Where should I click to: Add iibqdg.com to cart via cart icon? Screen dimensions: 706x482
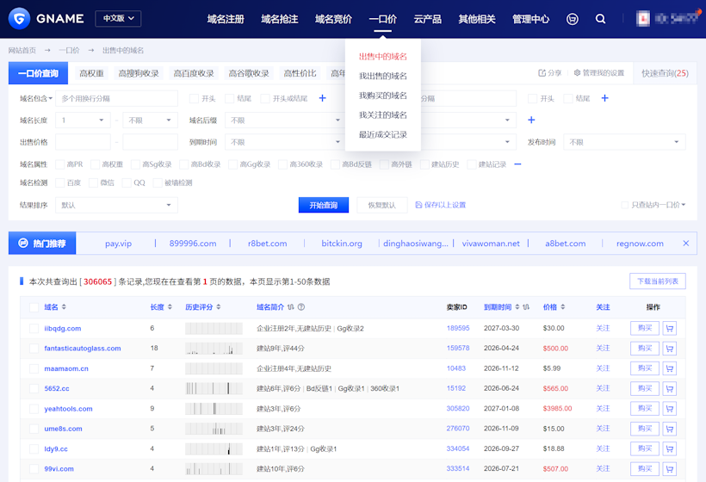[669, 328]
